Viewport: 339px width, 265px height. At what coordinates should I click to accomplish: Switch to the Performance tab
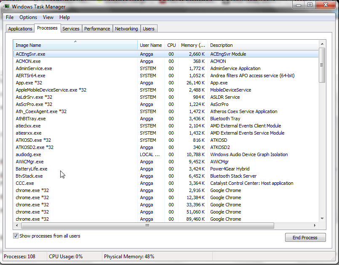97,29
